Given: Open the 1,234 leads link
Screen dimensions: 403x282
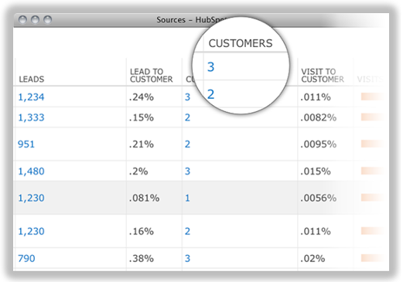Looking at the screenshot, I should [31, 97].
